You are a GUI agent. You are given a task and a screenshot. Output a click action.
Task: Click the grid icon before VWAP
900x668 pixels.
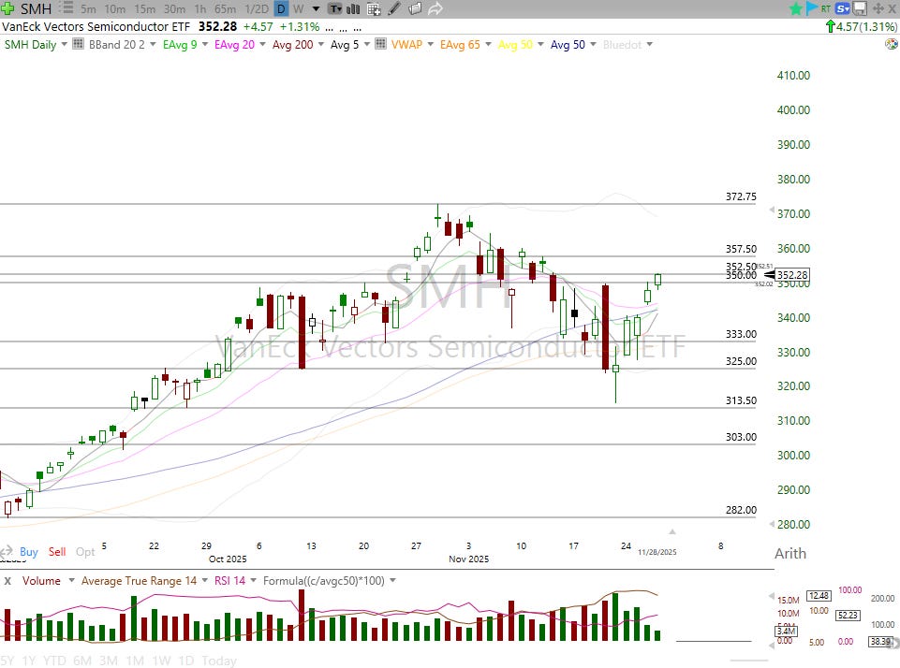[380, 44]
